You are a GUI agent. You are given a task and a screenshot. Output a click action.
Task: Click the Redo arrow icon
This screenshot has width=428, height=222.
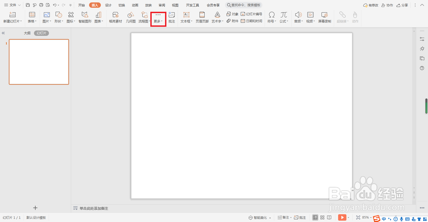pos(64,5)
